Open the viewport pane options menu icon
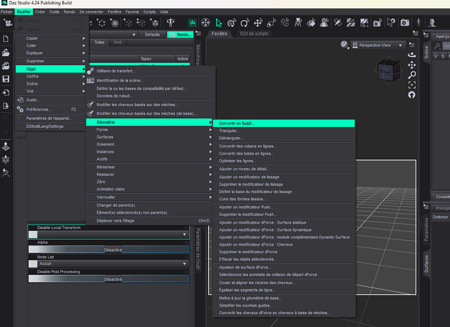 click(415, 33)
